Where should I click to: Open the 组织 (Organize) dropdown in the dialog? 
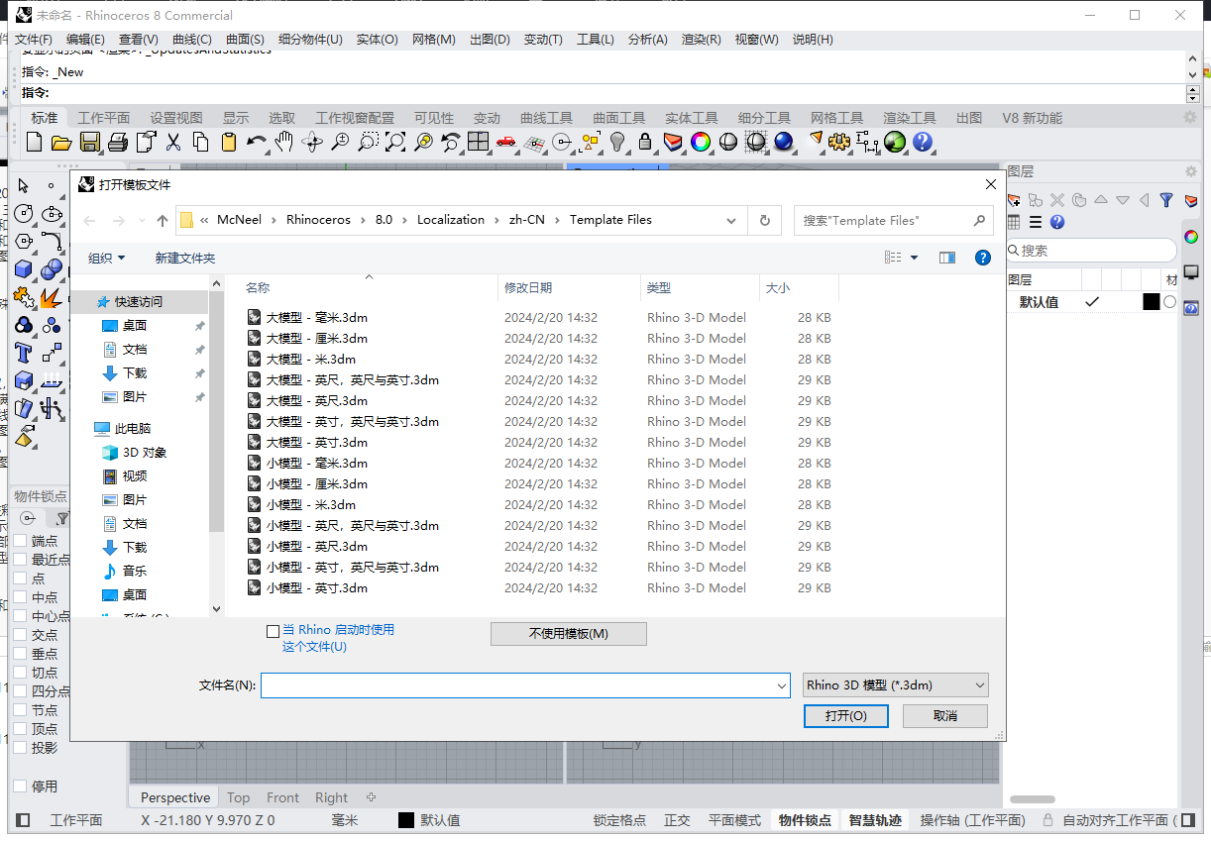coord(107,258)
